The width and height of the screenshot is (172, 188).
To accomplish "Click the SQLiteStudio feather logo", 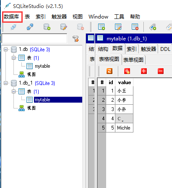I will point(8,6).
